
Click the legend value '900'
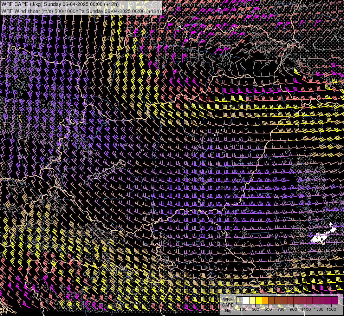pyautogui.click(x=293, y=309)
